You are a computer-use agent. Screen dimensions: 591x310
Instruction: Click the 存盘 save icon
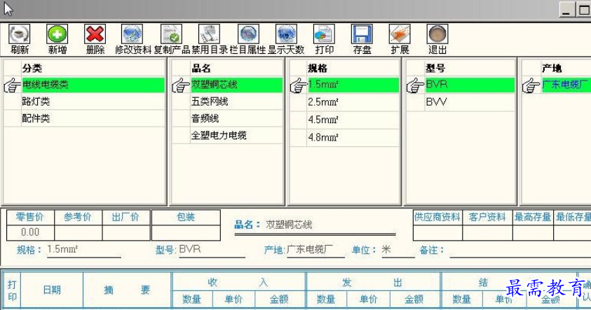362,34
